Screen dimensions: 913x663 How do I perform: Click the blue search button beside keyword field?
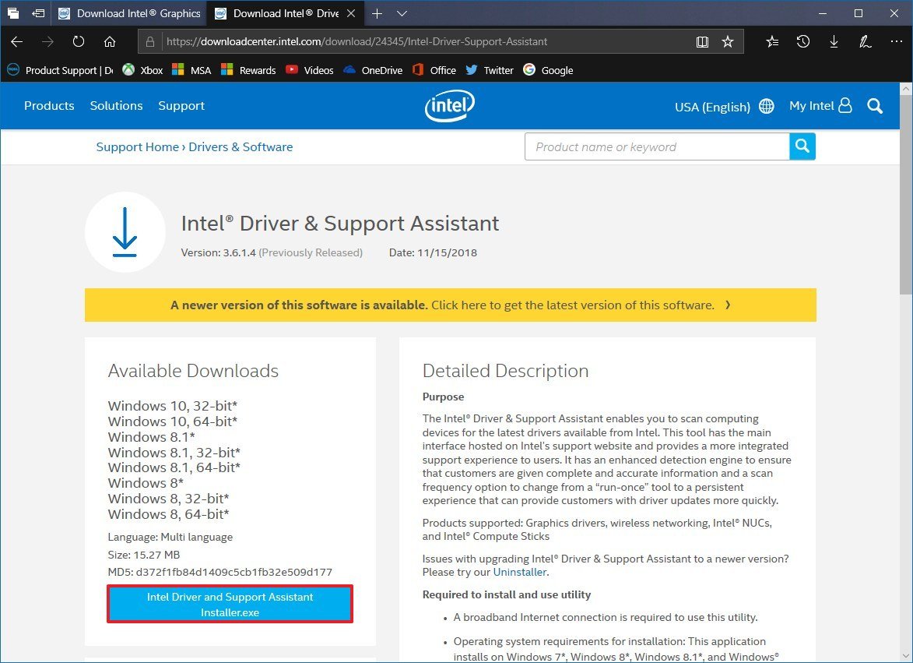tap(802, 146)
